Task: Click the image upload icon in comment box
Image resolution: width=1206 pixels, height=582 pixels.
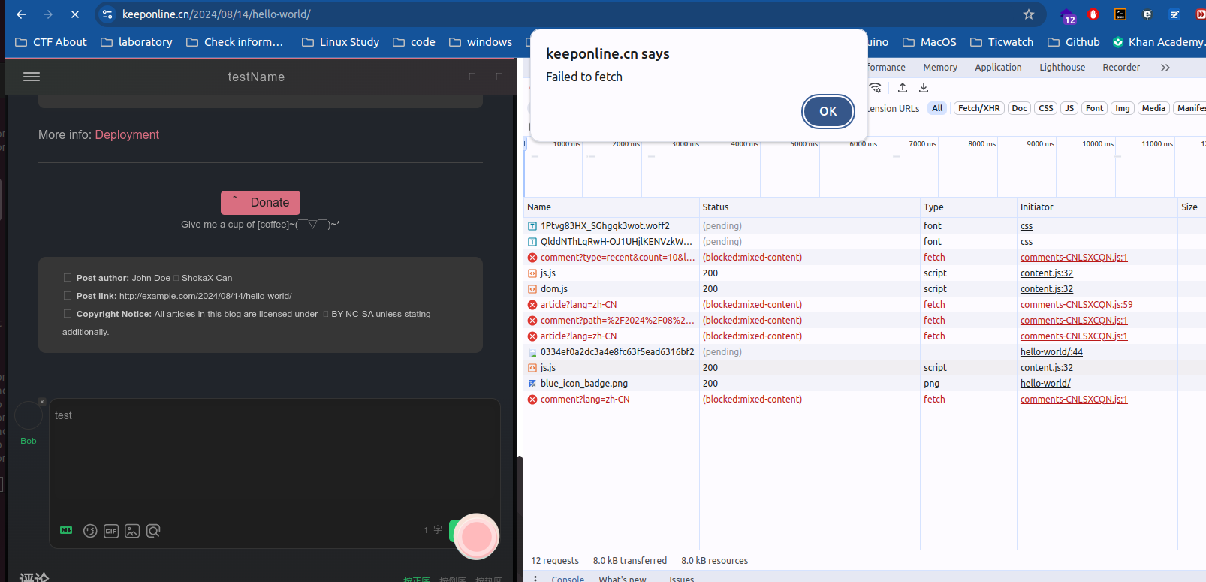Action: pos(132,531)
